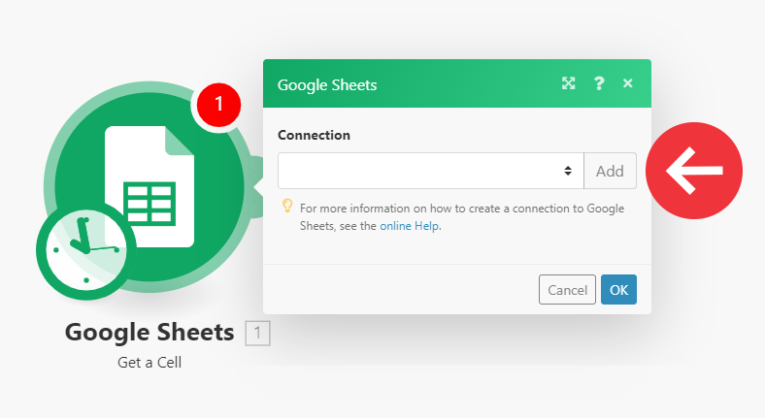The width and height of the screenshot is (765, 418).
Task: Follow the online Help link
Action: point(410,226)
